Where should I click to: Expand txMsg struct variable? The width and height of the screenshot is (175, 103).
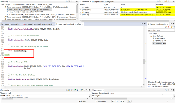[x=80, y=15]
